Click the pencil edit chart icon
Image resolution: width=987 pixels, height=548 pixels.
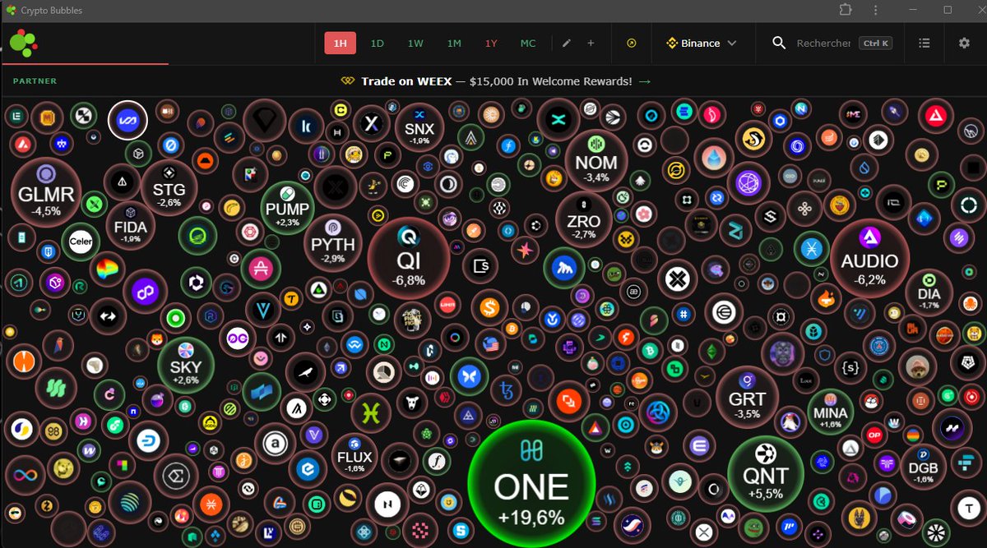(x=566, y=44)
